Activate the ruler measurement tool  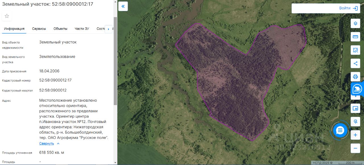pyautogui.click(x=355, y=37)
